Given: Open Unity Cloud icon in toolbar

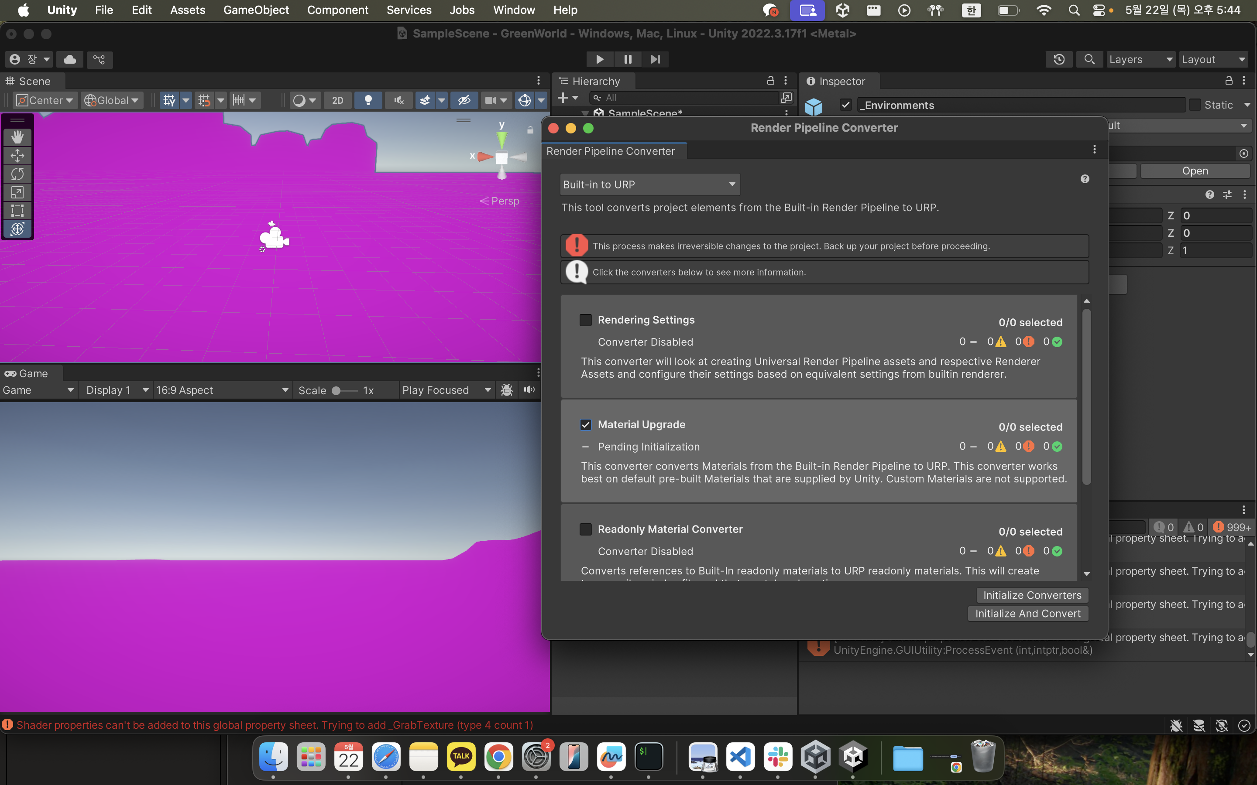Looking at the screenshot, I should click(70, 59).
